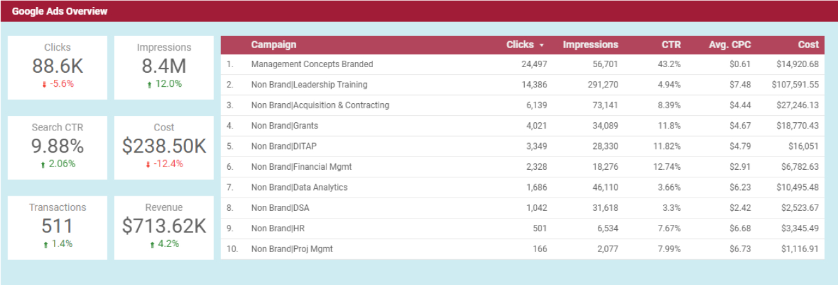Open the Transactions 511 scorecard
This screenshot has height=285, width=838.
tap(57, 227)
